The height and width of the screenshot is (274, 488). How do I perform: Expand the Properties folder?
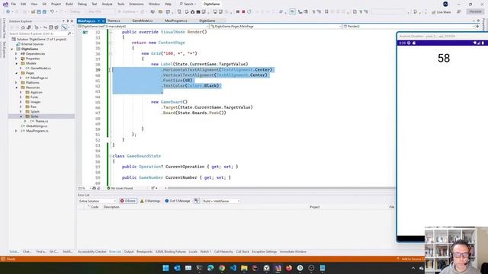point(17,59)
